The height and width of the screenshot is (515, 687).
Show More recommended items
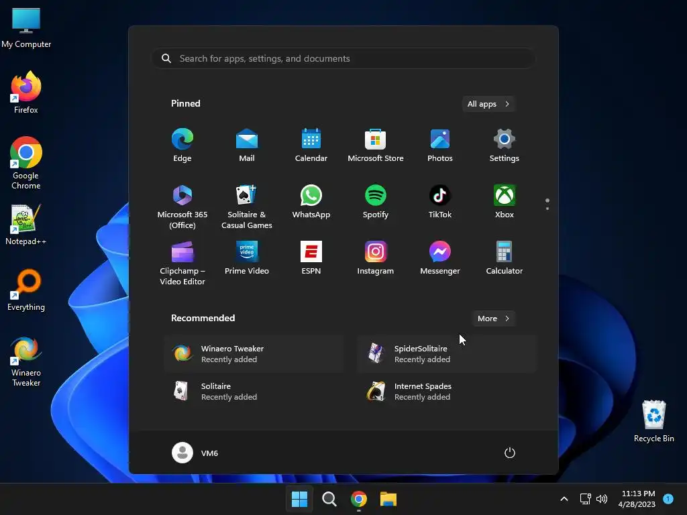tap(493, 319)
